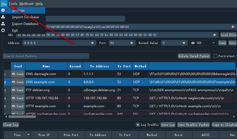
Task: Open the Time column sort dropdown arrow
Action: 28,135
